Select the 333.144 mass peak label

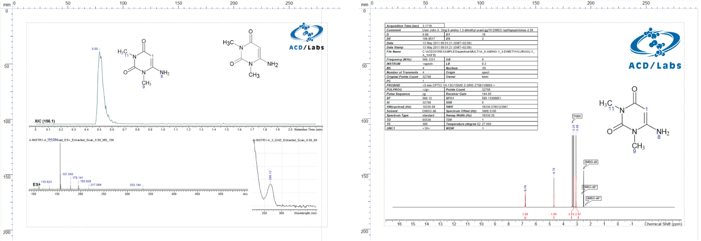pos(136,185)
